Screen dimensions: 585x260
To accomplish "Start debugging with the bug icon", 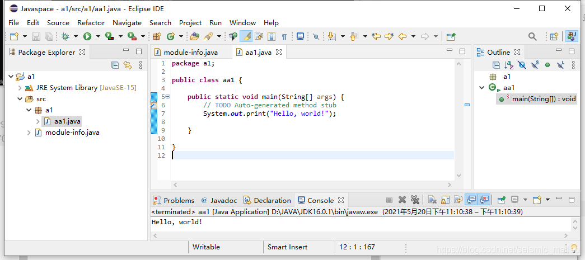I will (65, 36).
